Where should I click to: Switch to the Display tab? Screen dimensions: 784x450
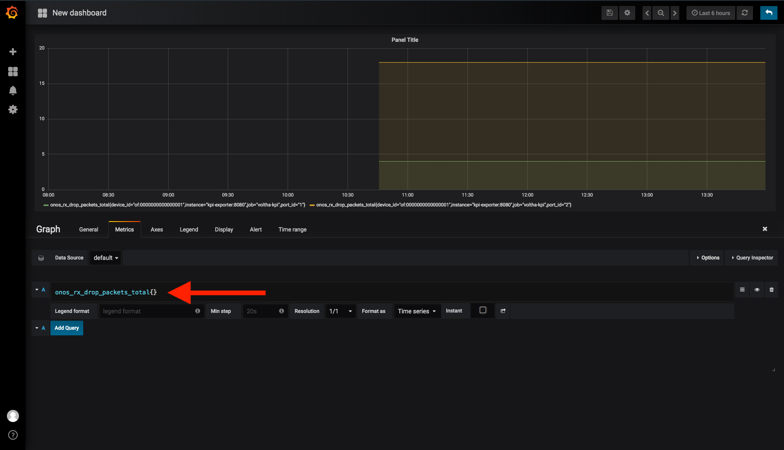(224, 229)
